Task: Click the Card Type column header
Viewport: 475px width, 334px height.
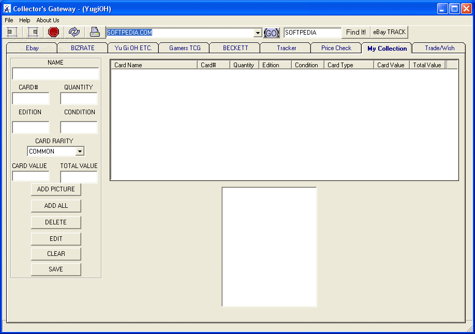Action: point(349,65)
